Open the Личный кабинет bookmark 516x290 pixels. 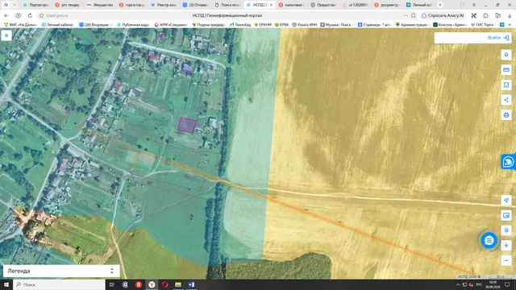point(57,25)
